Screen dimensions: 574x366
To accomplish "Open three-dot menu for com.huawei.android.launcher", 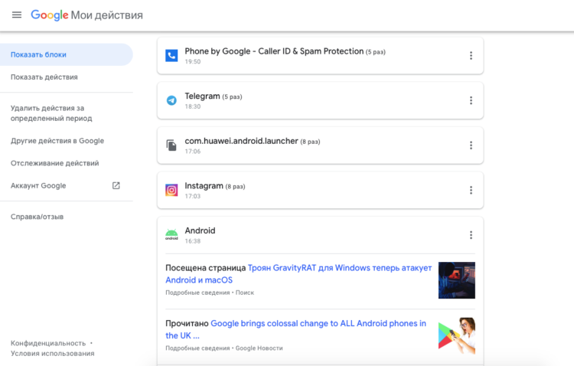I will click(471, 145).
